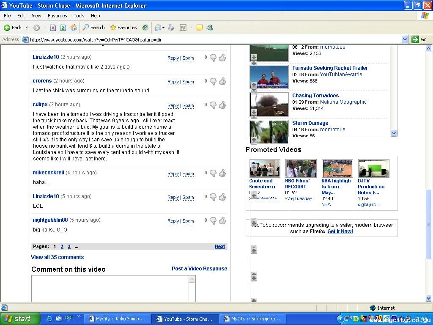This screenshot has width=433, height=325.
Task: Click the Messenger icon in toolbar
Action: click(209, 28)
